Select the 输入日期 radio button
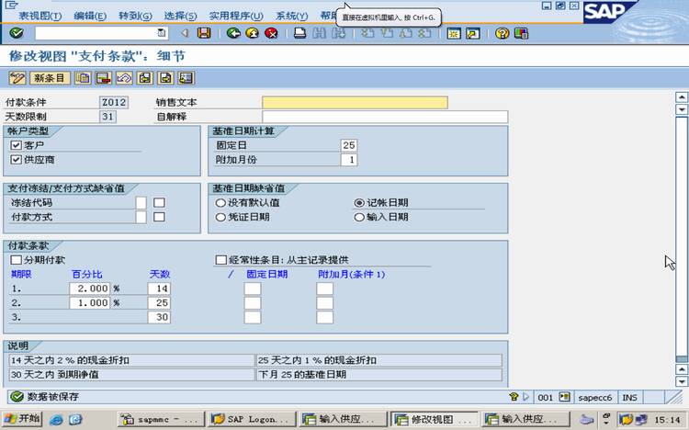The height and width of the screenshot is (430, 689). click(359, 217)
